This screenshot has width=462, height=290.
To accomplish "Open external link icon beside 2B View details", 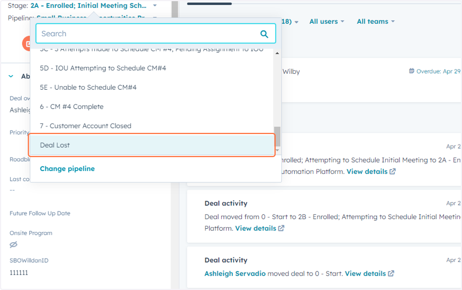I will (x=281, y=228).
